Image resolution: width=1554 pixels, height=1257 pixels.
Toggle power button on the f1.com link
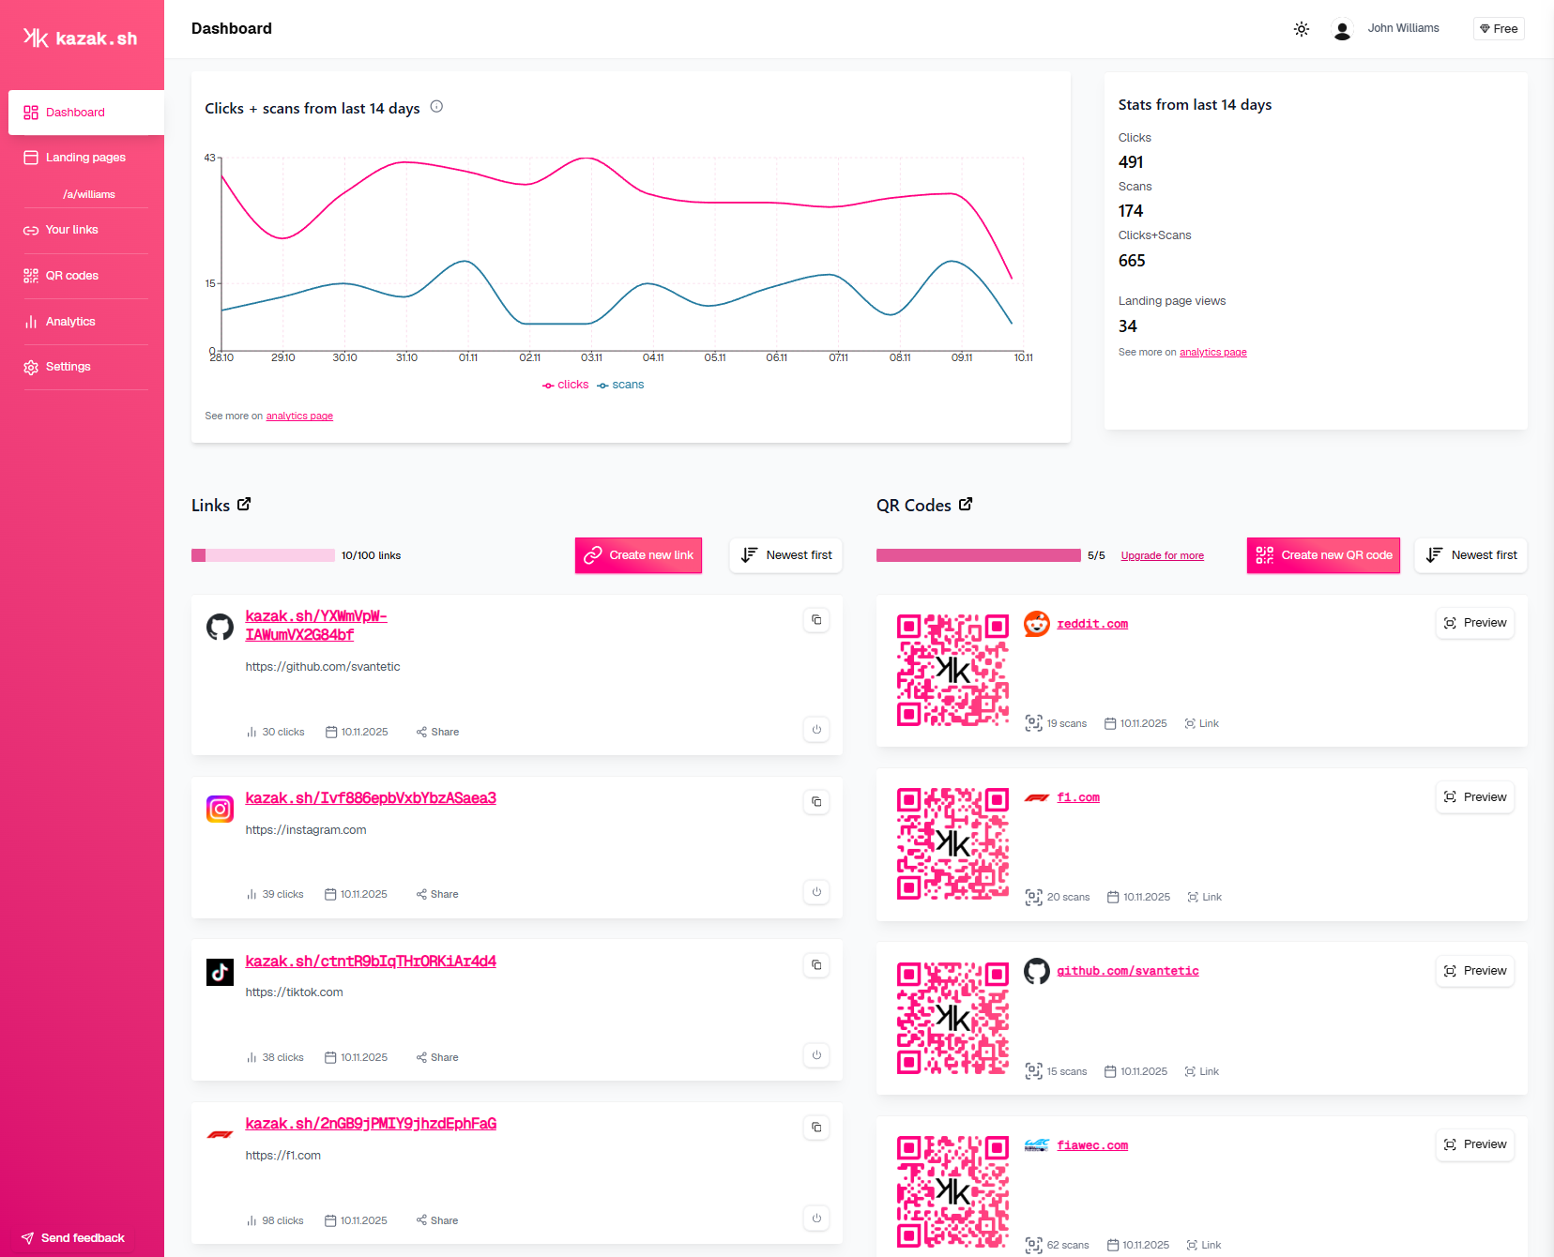[x=816, y=1219]
